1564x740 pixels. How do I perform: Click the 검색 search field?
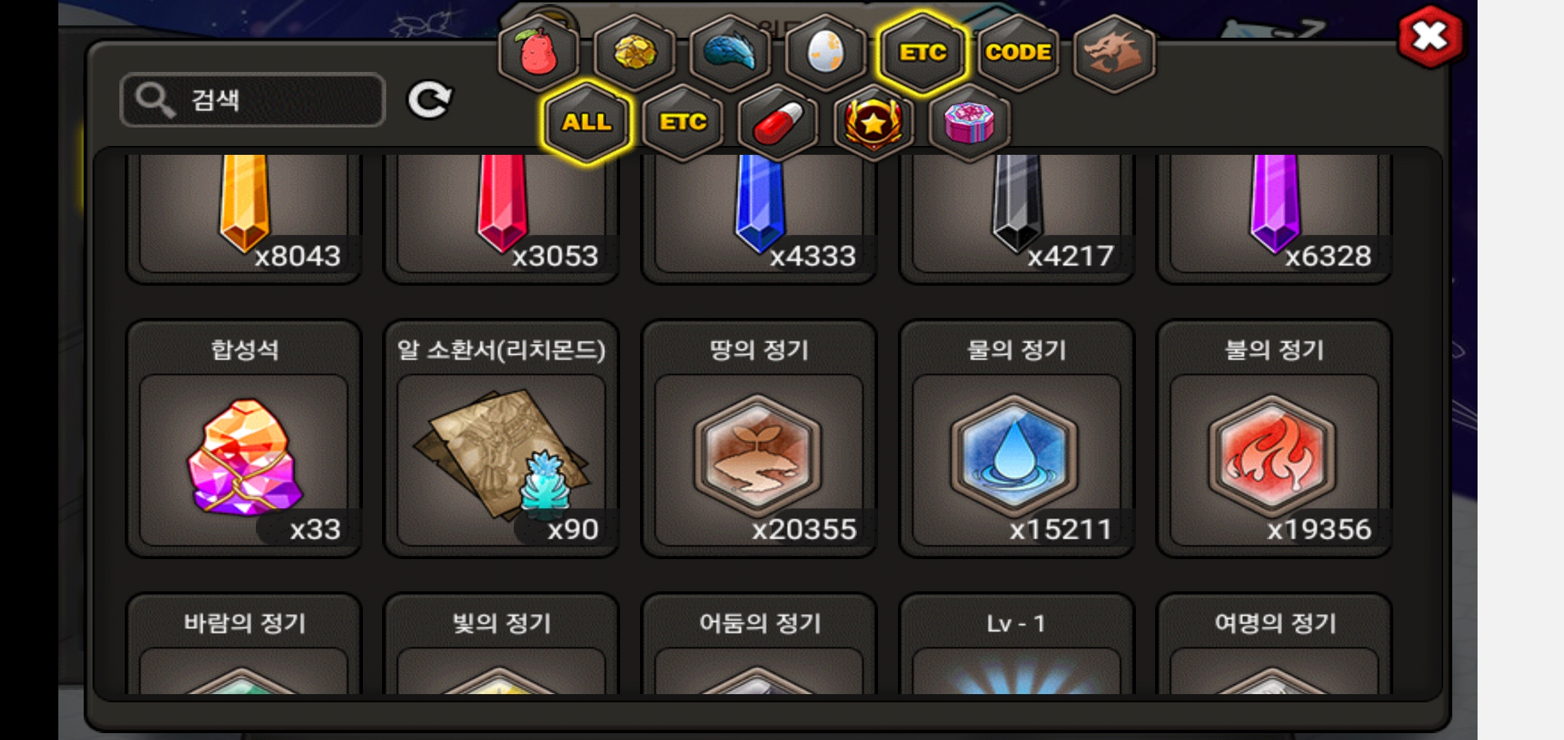pyautogui.click(x=252, y=100)
